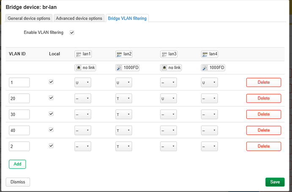The height and width of the screenshot is (192, 292).
Task: Expand lan2 dropdown for VLAN 40
Action: pyautogui.click(x=124, y=131)
